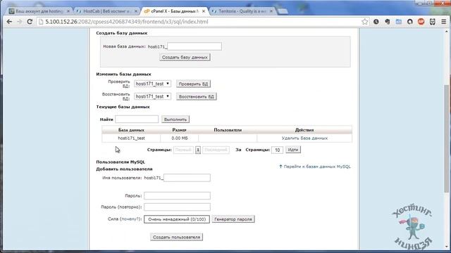Open the Chrome menu hamburger icon
This screenshot has height=253, width=451.
tap(443, 22)
